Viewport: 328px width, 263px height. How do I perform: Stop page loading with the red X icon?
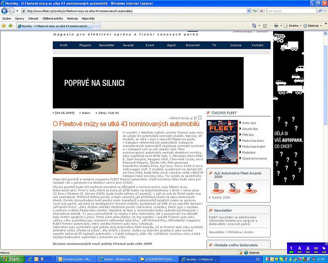click(x=262, y=11)
